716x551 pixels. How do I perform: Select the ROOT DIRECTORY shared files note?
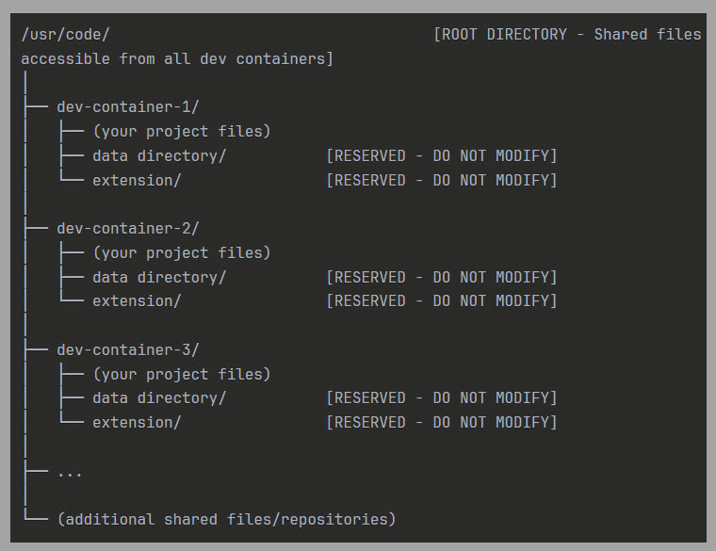pos(566,35)
